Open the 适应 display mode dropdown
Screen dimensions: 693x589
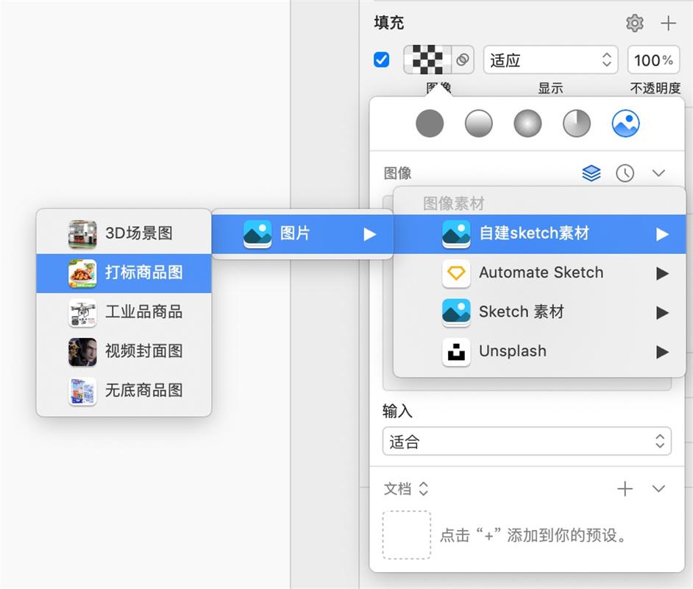point(550,60)
